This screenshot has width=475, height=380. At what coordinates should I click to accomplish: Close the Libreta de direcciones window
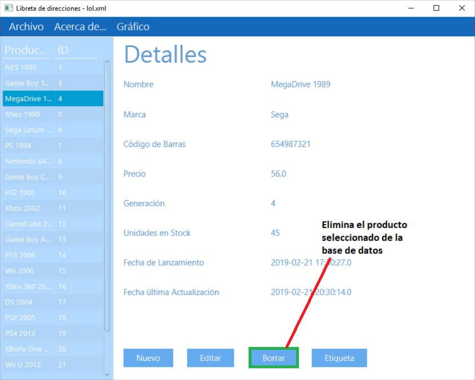[x=462, y=8]
